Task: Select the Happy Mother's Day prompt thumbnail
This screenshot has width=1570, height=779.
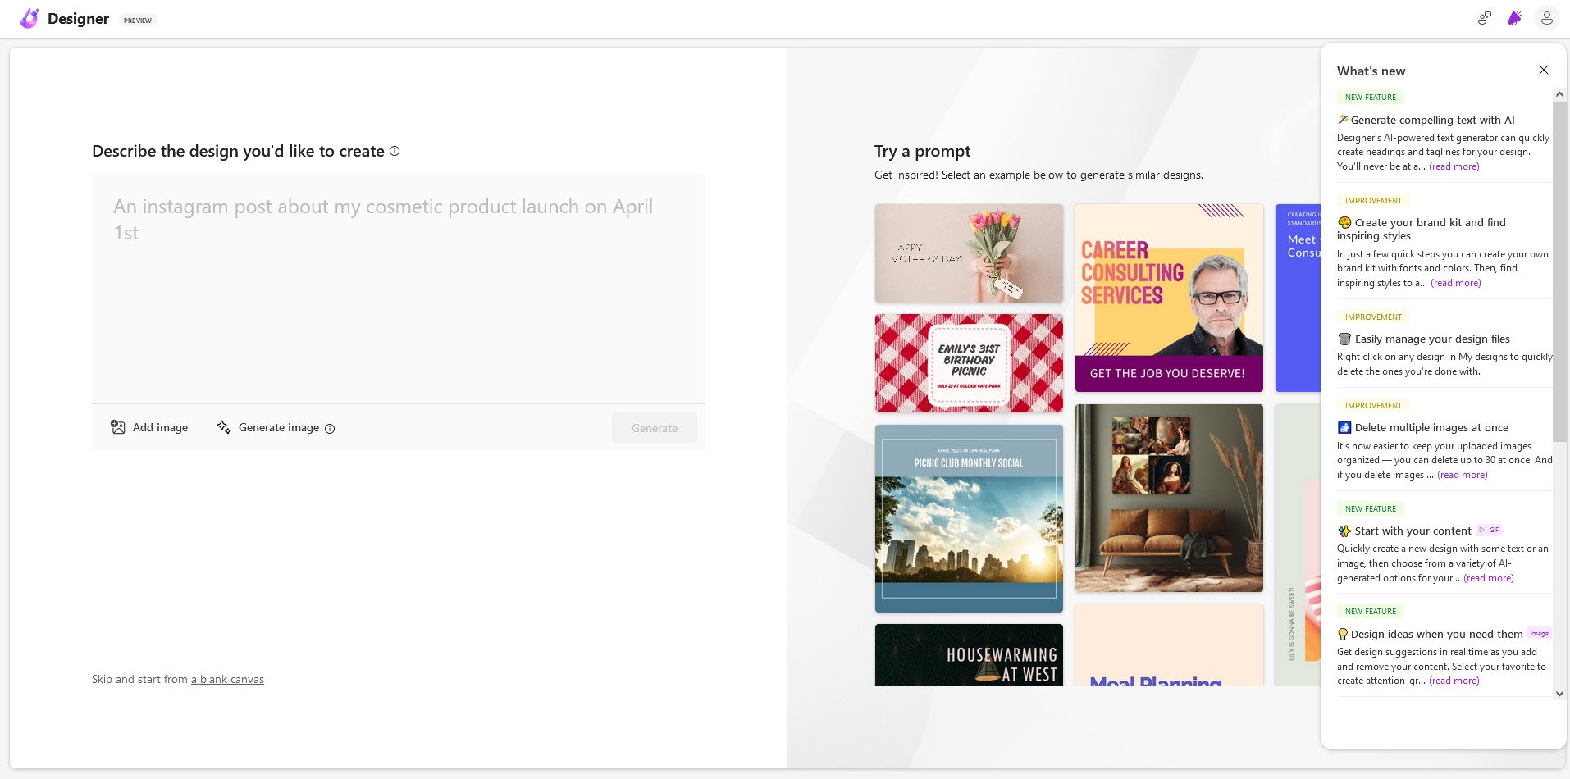Action: click(x=969, y=253)
